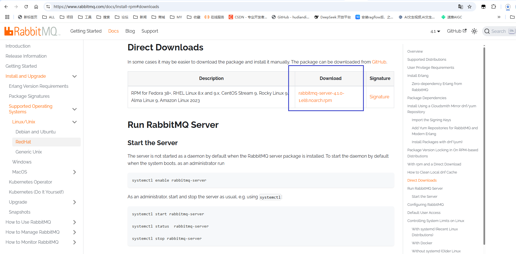516x254 pixels.
Task: Open the Signature link in table
Action: tap(379, 97)
